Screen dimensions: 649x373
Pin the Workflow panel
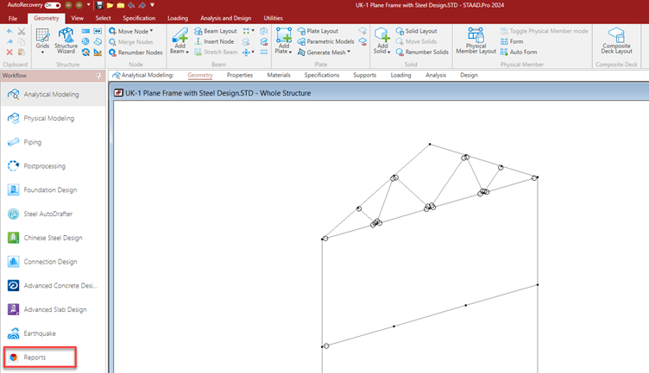click(98, 76)
